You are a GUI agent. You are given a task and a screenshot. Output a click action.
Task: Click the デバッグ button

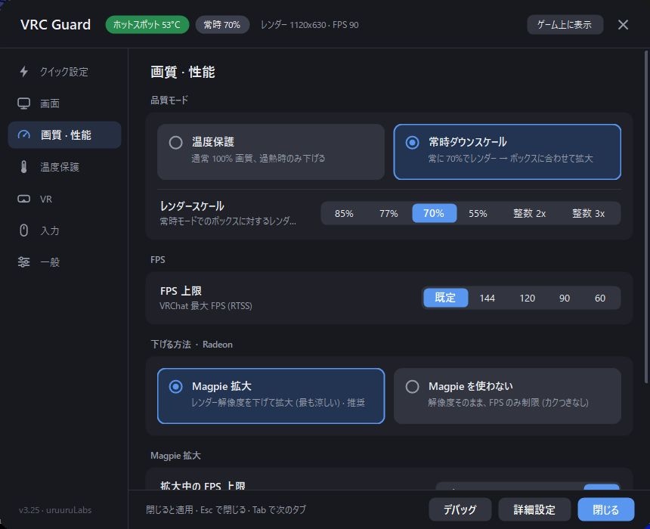tap(460, 509)
